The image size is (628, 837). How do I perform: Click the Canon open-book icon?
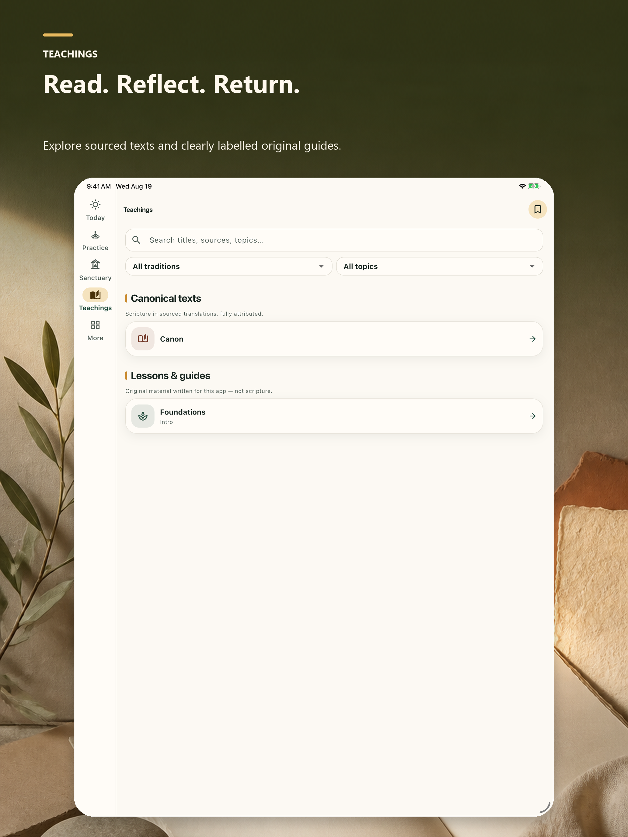(143, 339)
